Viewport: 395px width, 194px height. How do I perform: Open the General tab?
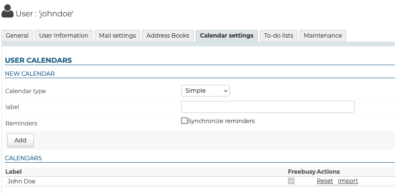click(x=17, y=36)
